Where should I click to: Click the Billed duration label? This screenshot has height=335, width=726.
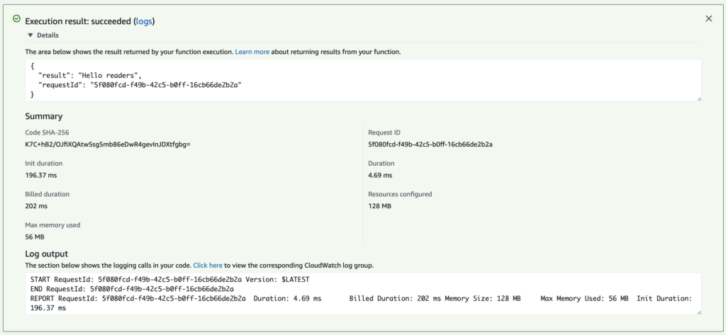pyautogui.click(x=48, y=194)
